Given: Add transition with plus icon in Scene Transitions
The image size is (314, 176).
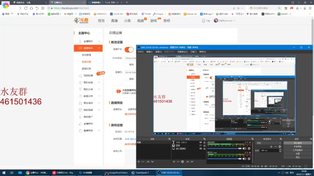Looking at the screenshot, I should pyautogui.click(x=271, y=147).
